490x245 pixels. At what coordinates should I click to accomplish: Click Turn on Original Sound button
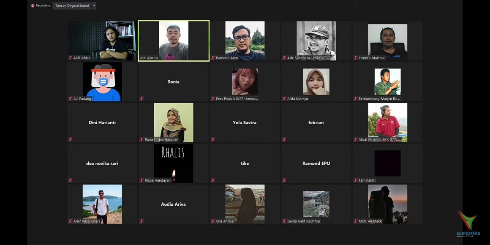72,6
